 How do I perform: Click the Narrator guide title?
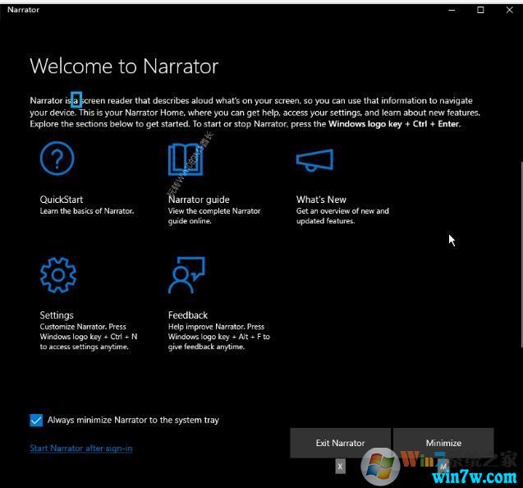pos(199,200)
